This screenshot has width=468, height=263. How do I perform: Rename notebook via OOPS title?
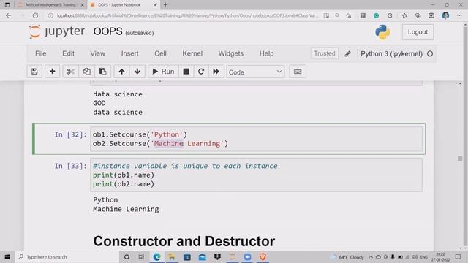[x=107, y=31]
